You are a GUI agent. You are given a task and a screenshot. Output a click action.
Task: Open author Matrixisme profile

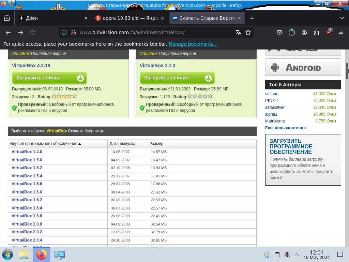coord(275,121)
